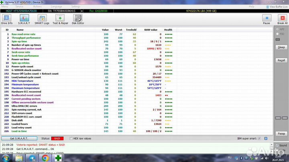This screenshot has height=162, width=289.
Task: Click the Reallocated sector count row
Action: coord(32,49)
